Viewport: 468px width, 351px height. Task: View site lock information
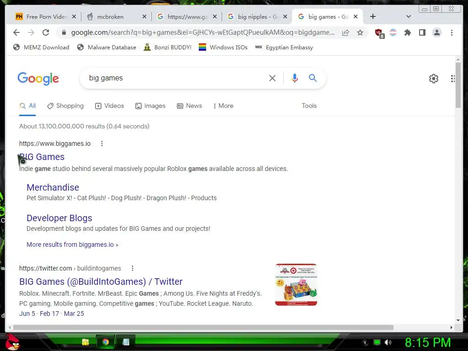64,32
